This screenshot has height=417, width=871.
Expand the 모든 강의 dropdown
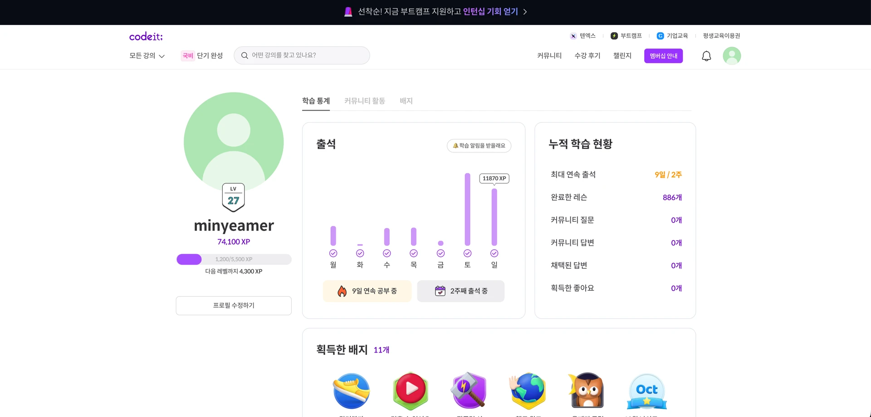147,56
